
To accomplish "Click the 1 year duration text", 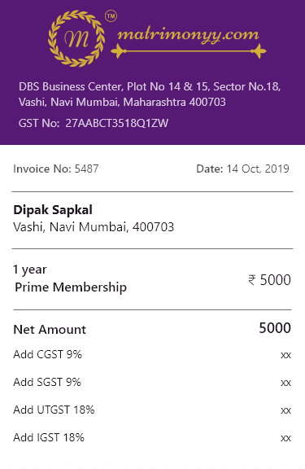I will click(x=30, y=270).
